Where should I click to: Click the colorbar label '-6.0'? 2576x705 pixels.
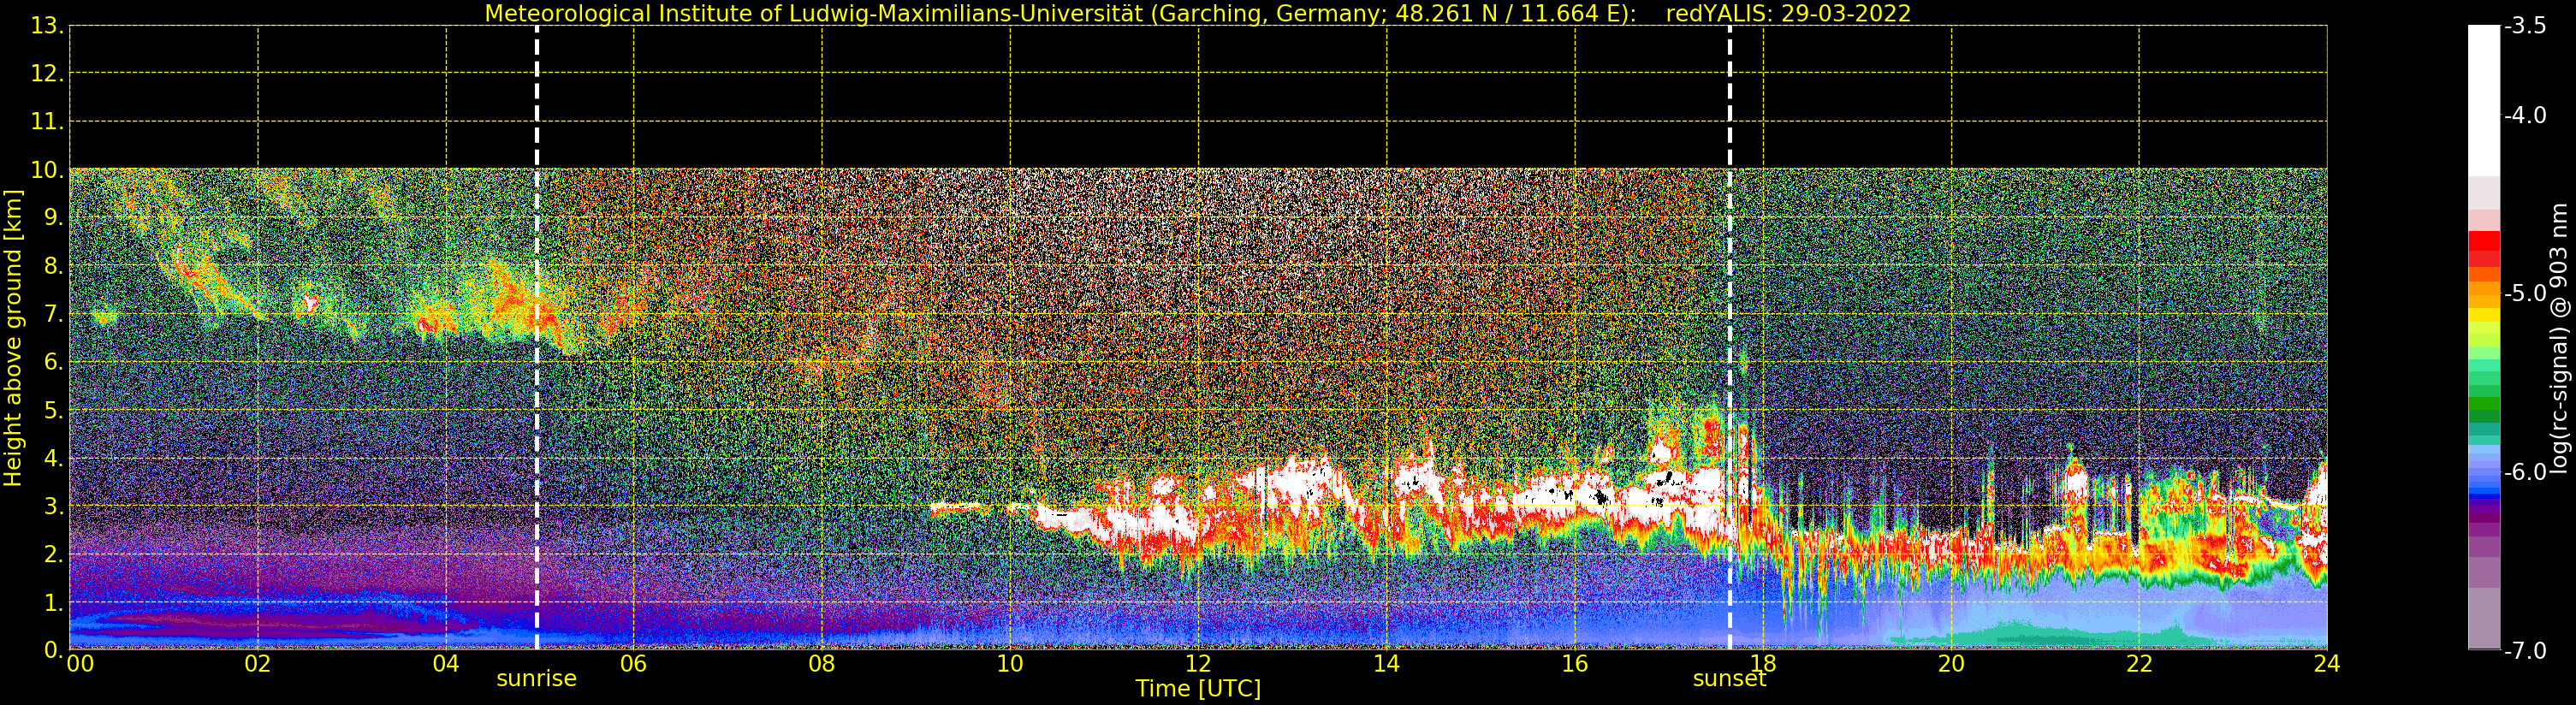pyautogui.click(x=2525, y=472)
